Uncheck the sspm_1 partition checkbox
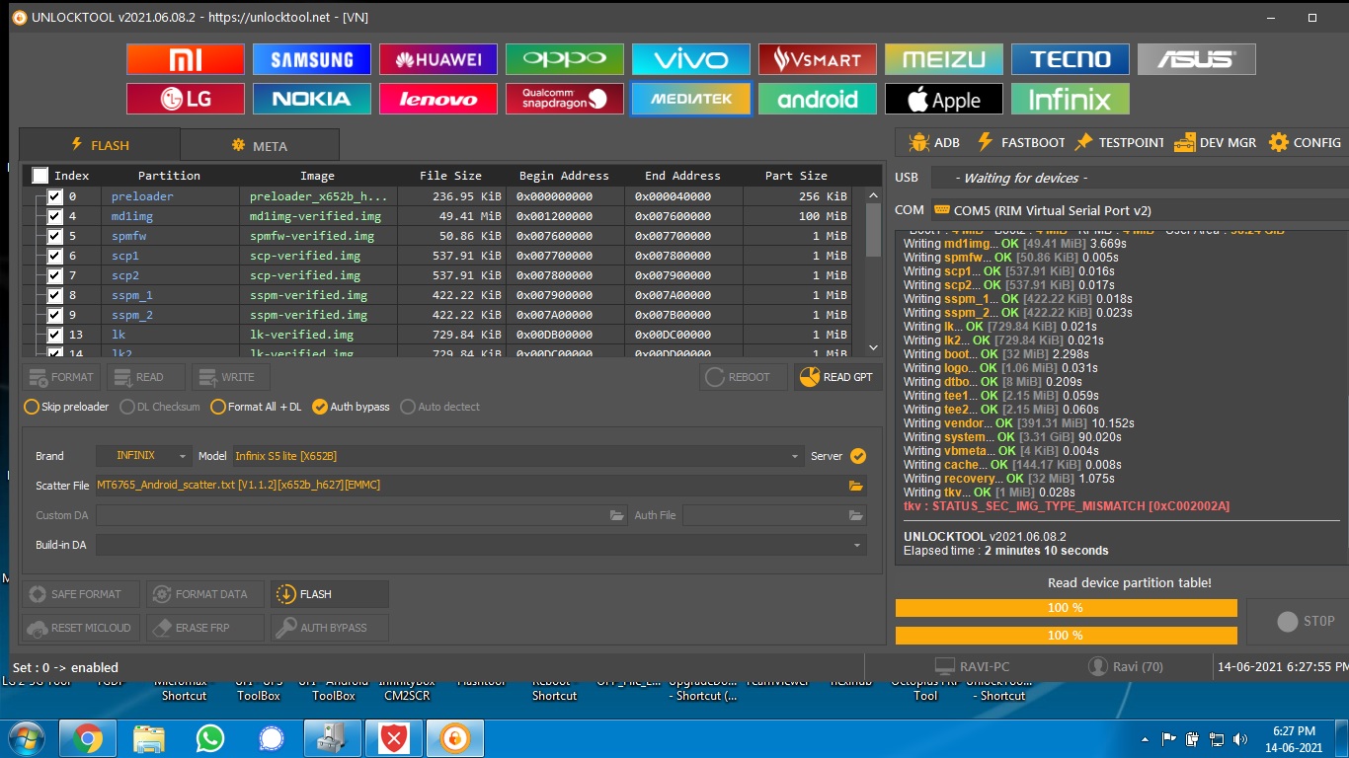The image size is (1349, 758). 55,295
